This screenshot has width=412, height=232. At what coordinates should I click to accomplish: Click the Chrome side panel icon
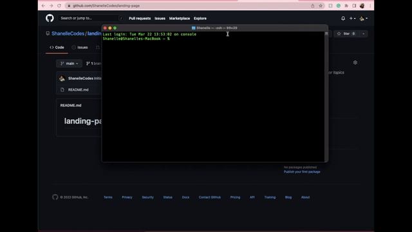[354, 6]
